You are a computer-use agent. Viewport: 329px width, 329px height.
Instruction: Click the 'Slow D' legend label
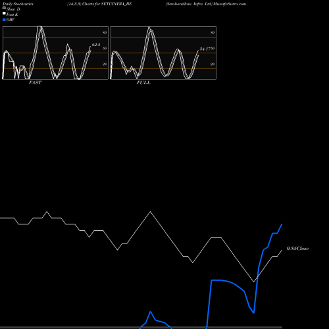(x=13, y=9)
